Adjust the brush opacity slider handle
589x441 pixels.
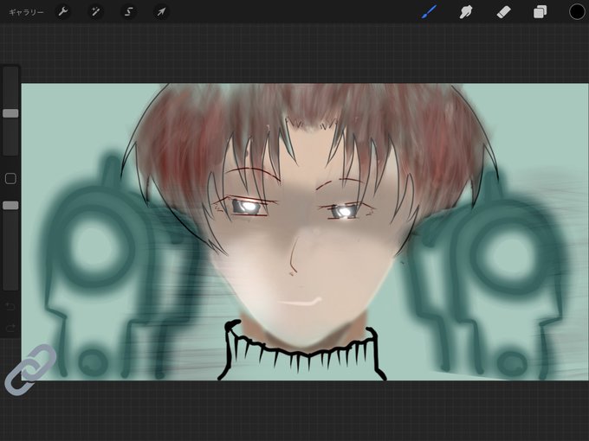point(10,205)
